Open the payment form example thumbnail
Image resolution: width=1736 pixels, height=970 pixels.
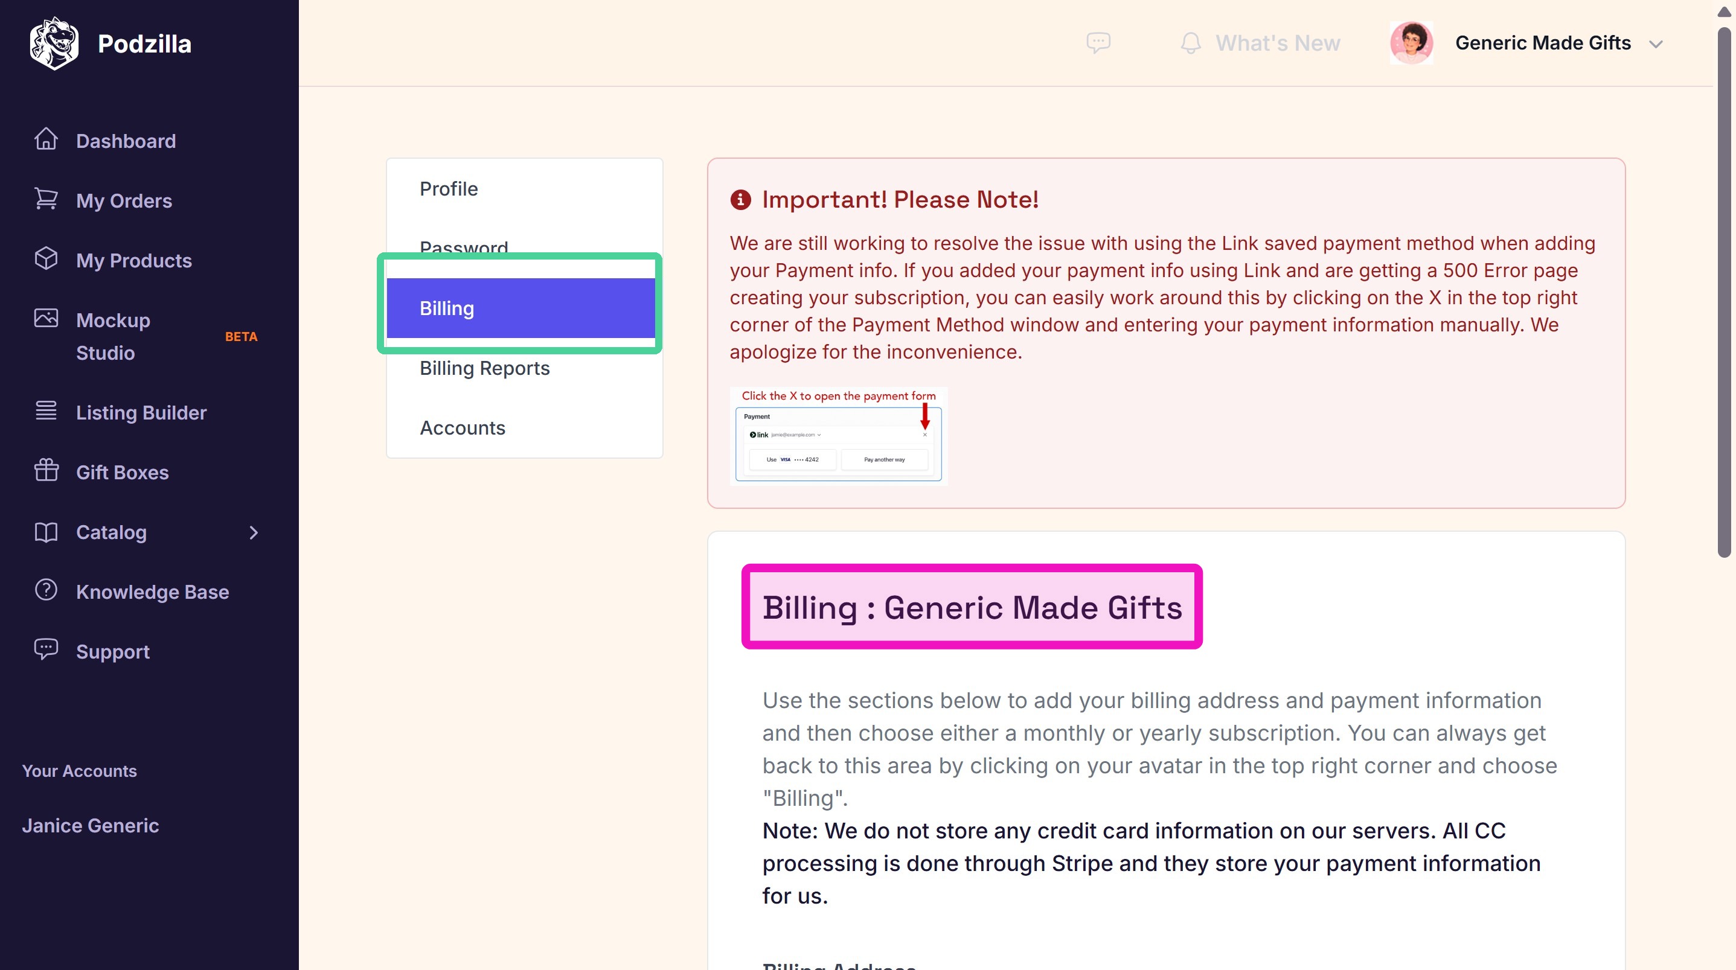coord(838,436)
